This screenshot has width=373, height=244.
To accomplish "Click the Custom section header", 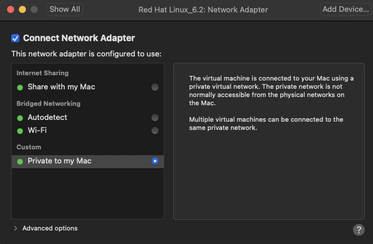I will pyautogui.click(x=29, y=147).
